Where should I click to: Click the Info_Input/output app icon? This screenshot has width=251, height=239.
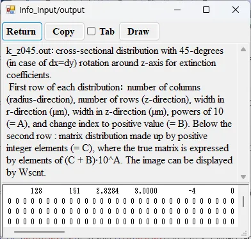(x=11, y=10)
